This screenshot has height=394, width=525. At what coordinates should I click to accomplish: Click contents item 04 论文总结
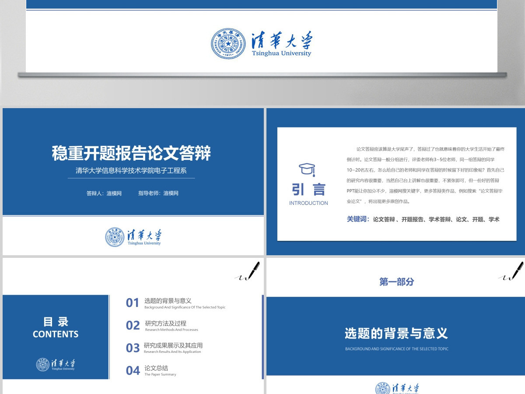[x=151, y=370]
